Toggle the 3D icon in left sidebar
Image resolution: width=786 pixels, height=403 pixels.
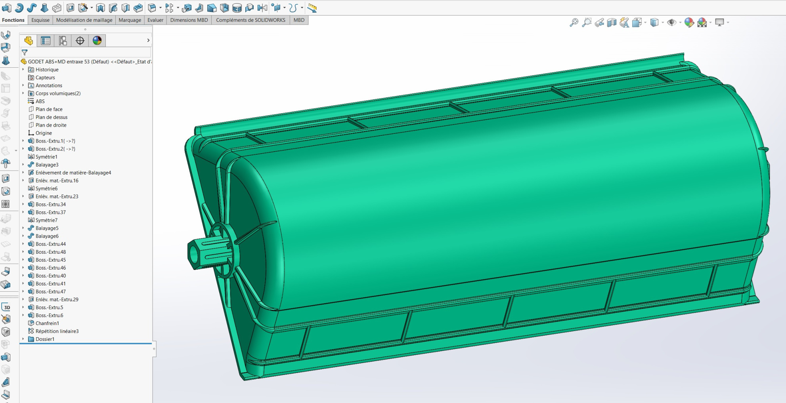pyautogui.click(x=6, y=307)
